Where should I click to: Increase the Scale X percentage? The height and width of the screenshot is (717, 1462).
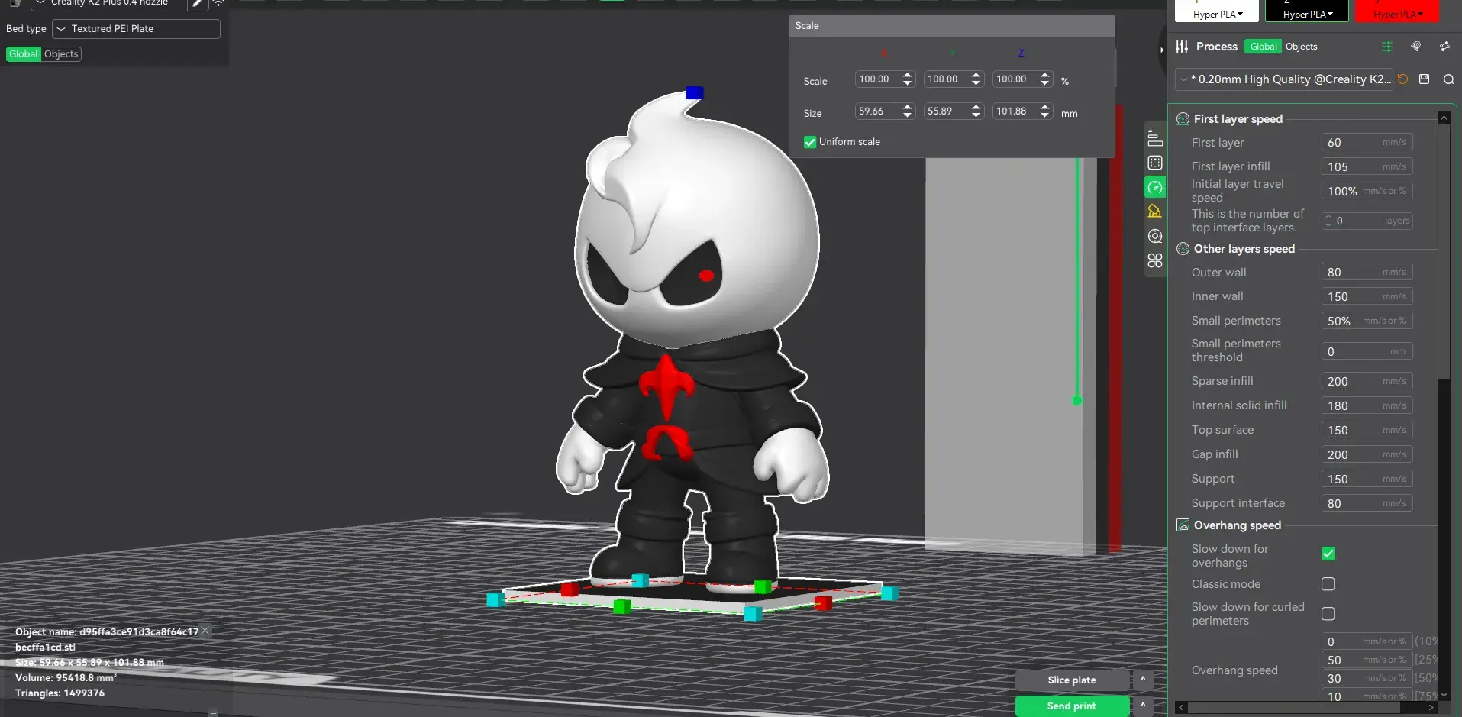907,76
